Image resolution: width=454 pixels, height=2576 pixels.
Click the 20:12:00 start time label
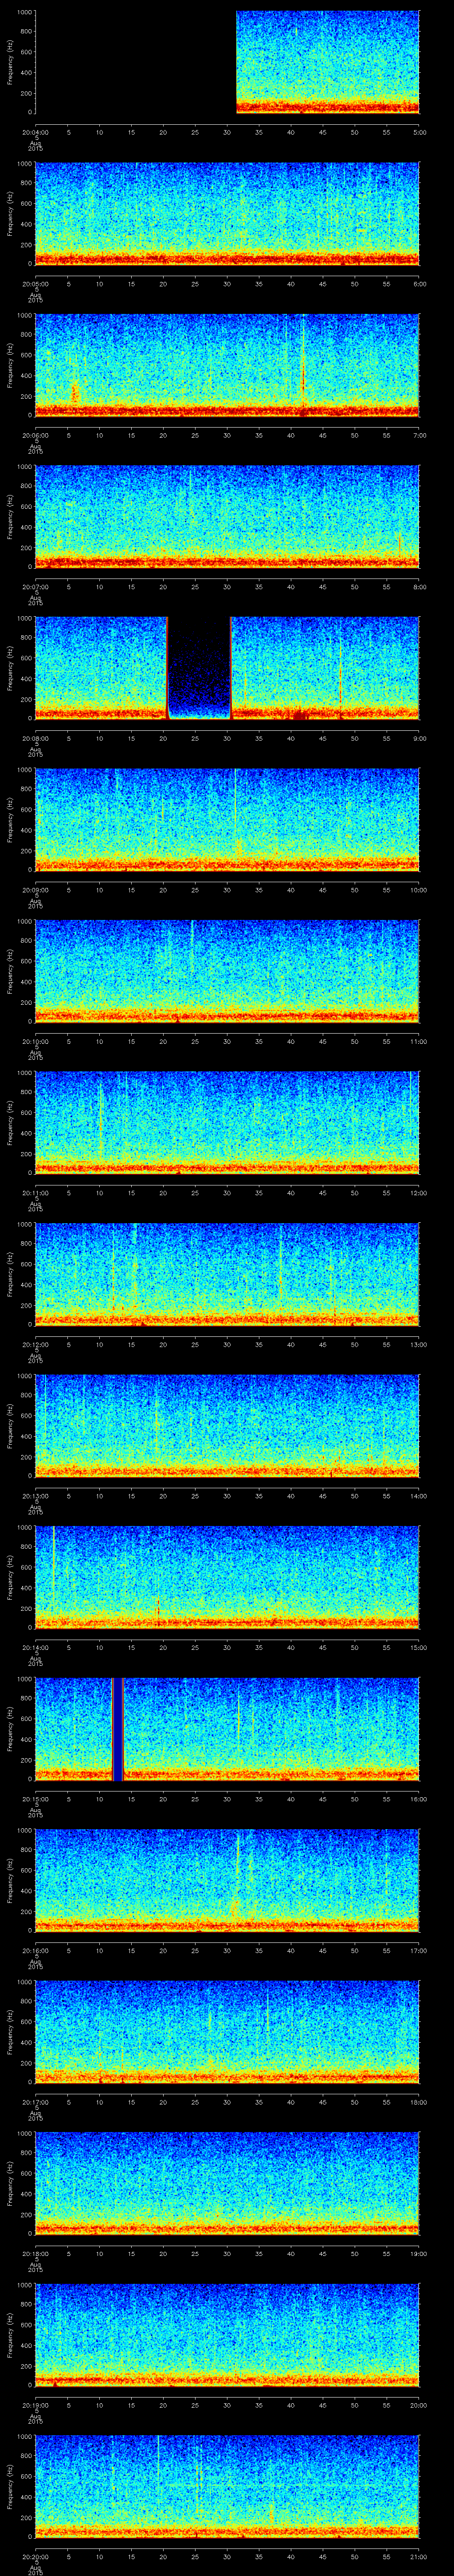pyautogui.click(x=35, y=1344)
